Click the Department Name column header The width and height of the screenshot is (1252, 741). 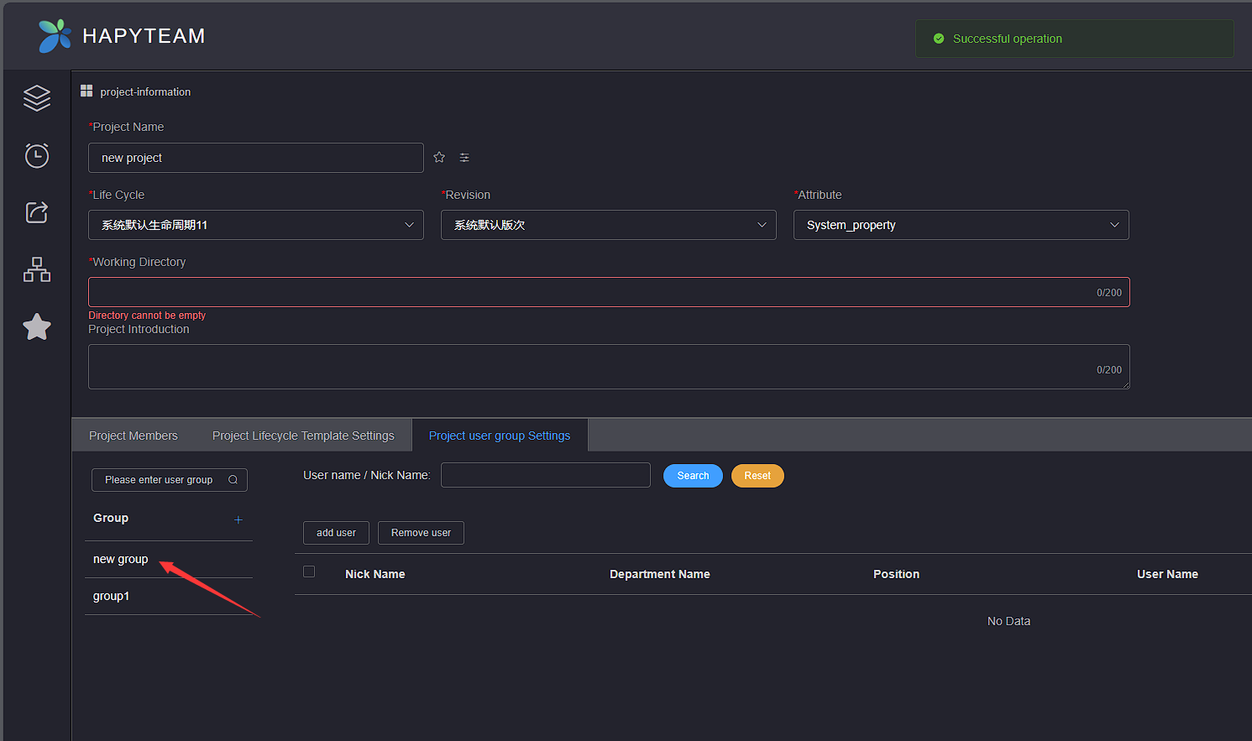[x=660, y=574]
